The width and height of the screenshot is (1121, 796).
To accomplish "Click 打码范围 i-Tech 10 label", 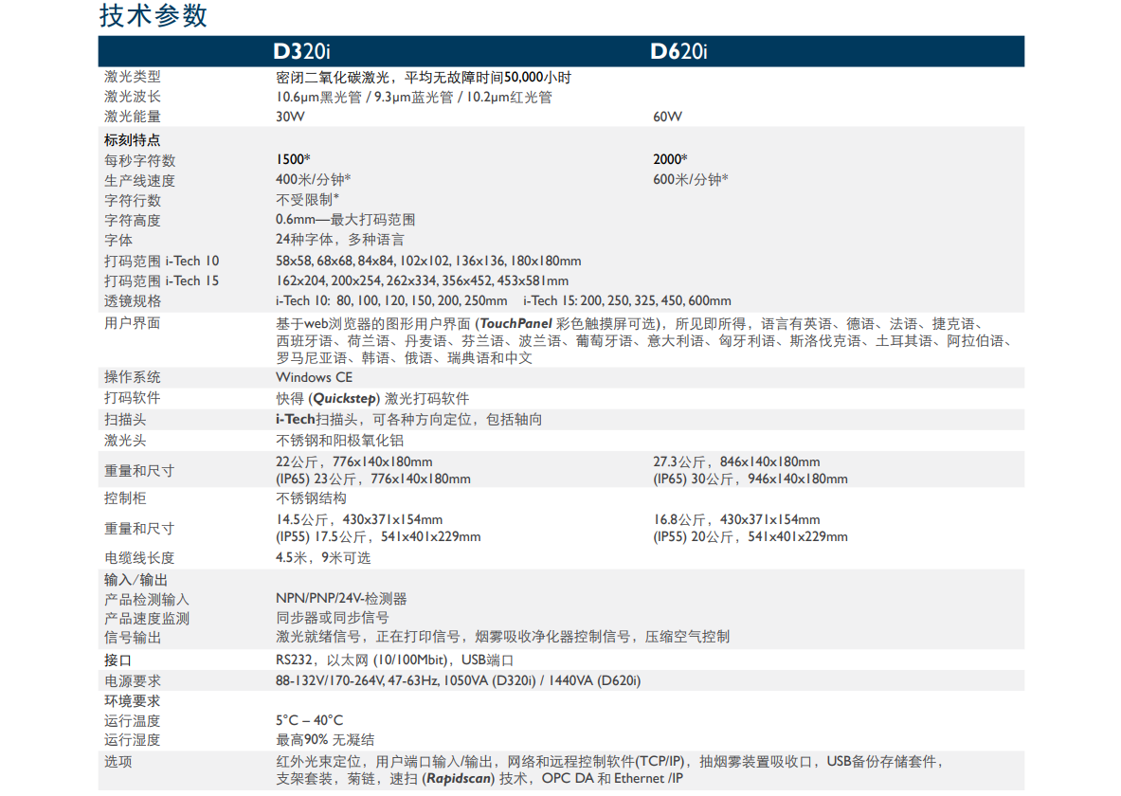I will (x=162, y=261).
